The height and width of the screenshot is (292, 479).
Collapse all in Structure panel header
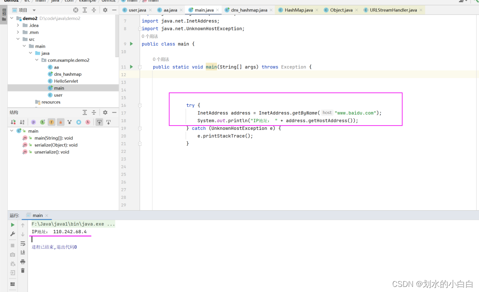tap(94, 112)
